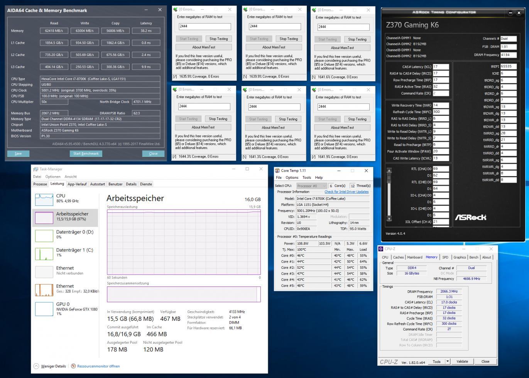The height and width of the screenshot is (378, 529).
Task: Click Stop Testing in the 1641.6% coverage MemTest
Action: (x=357, y=39)
